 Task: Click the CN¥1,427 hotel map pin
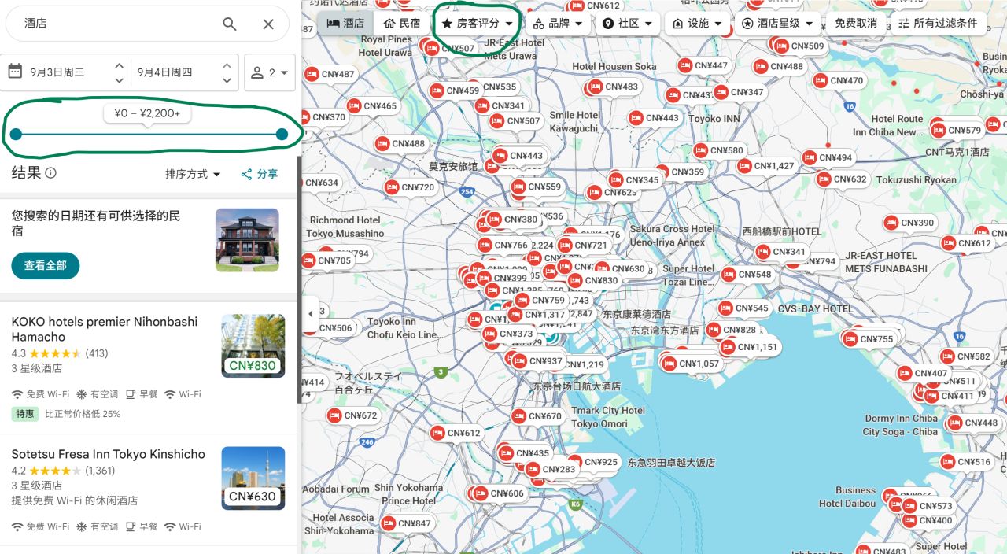766,166
